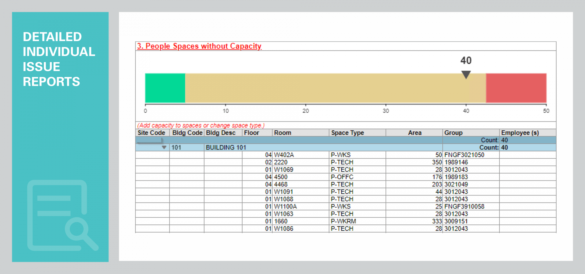585x274 pixels.
Task: Click the Space Type column header
Action: (x=347, y=132)
